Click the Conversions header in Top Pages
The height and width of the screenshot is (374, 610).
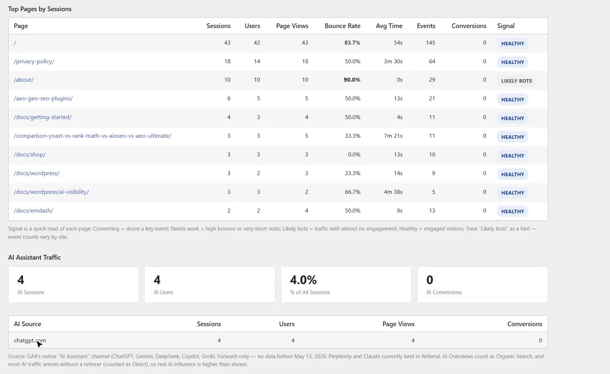(x=469, y=26)
